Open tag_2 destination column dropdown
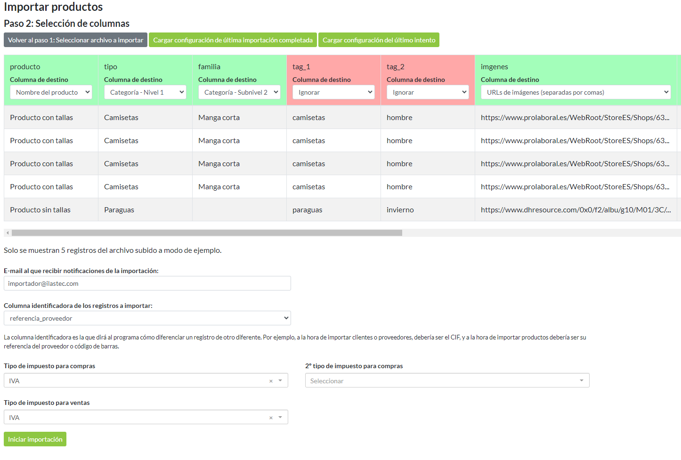681x460 pixels. (428, 92)
